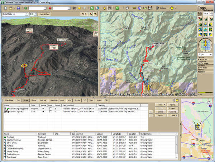This screenshot has width=215, height=162.
Task: Switch to the Map Files tab
Action: pyautogui.click(x=9, y=101)
